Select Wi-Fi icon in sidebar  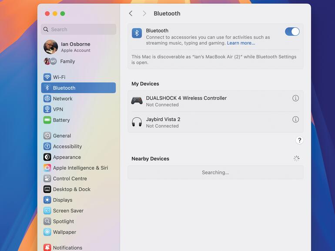coord(47,77)
